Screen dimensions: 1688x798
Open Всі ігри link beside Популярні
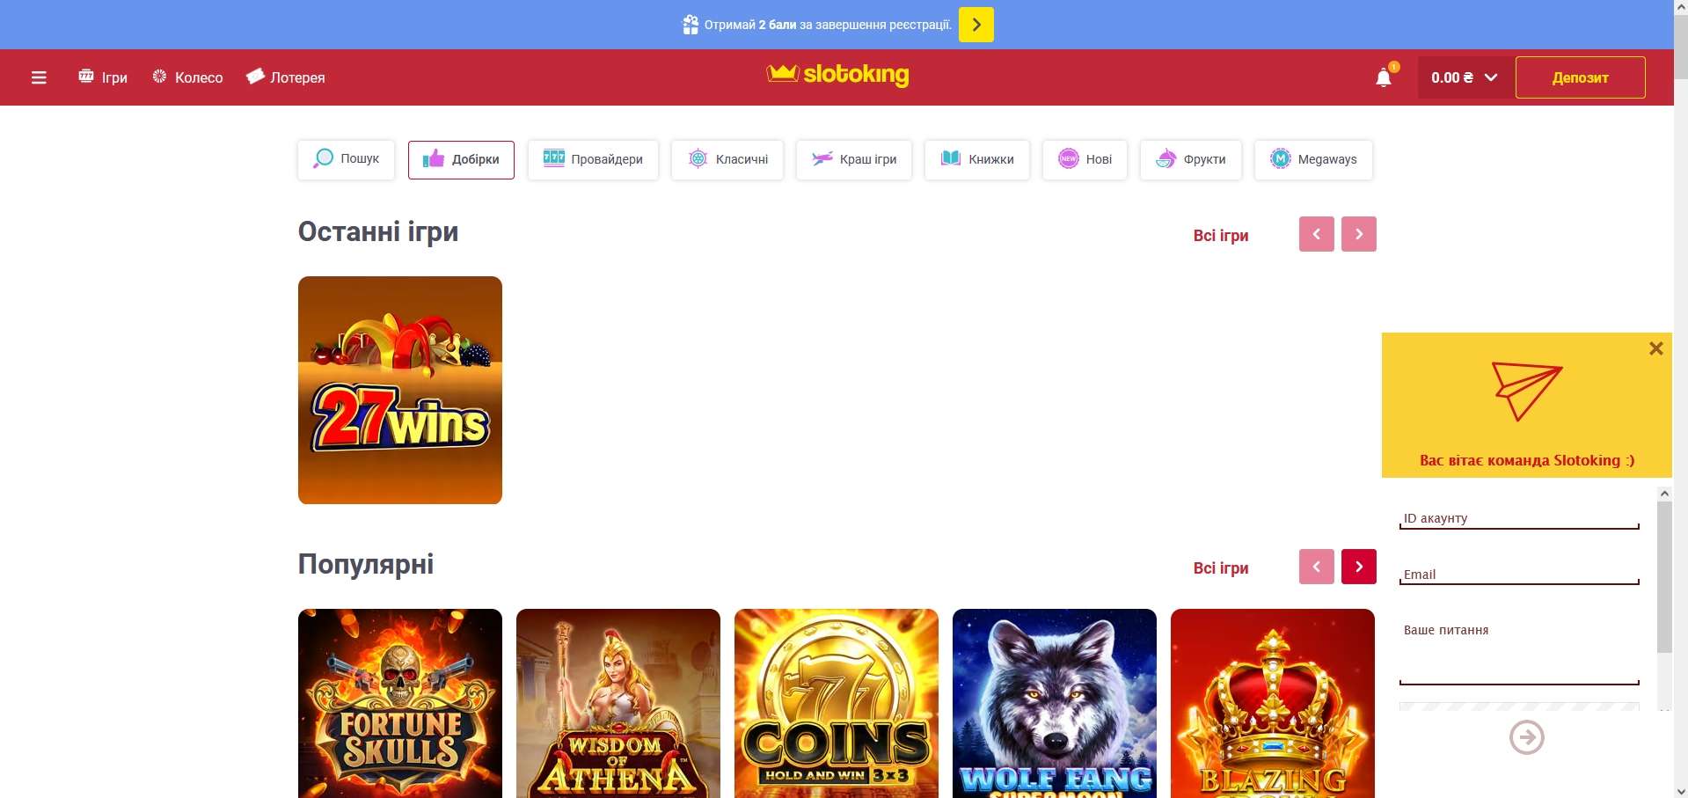point(1221,568)
